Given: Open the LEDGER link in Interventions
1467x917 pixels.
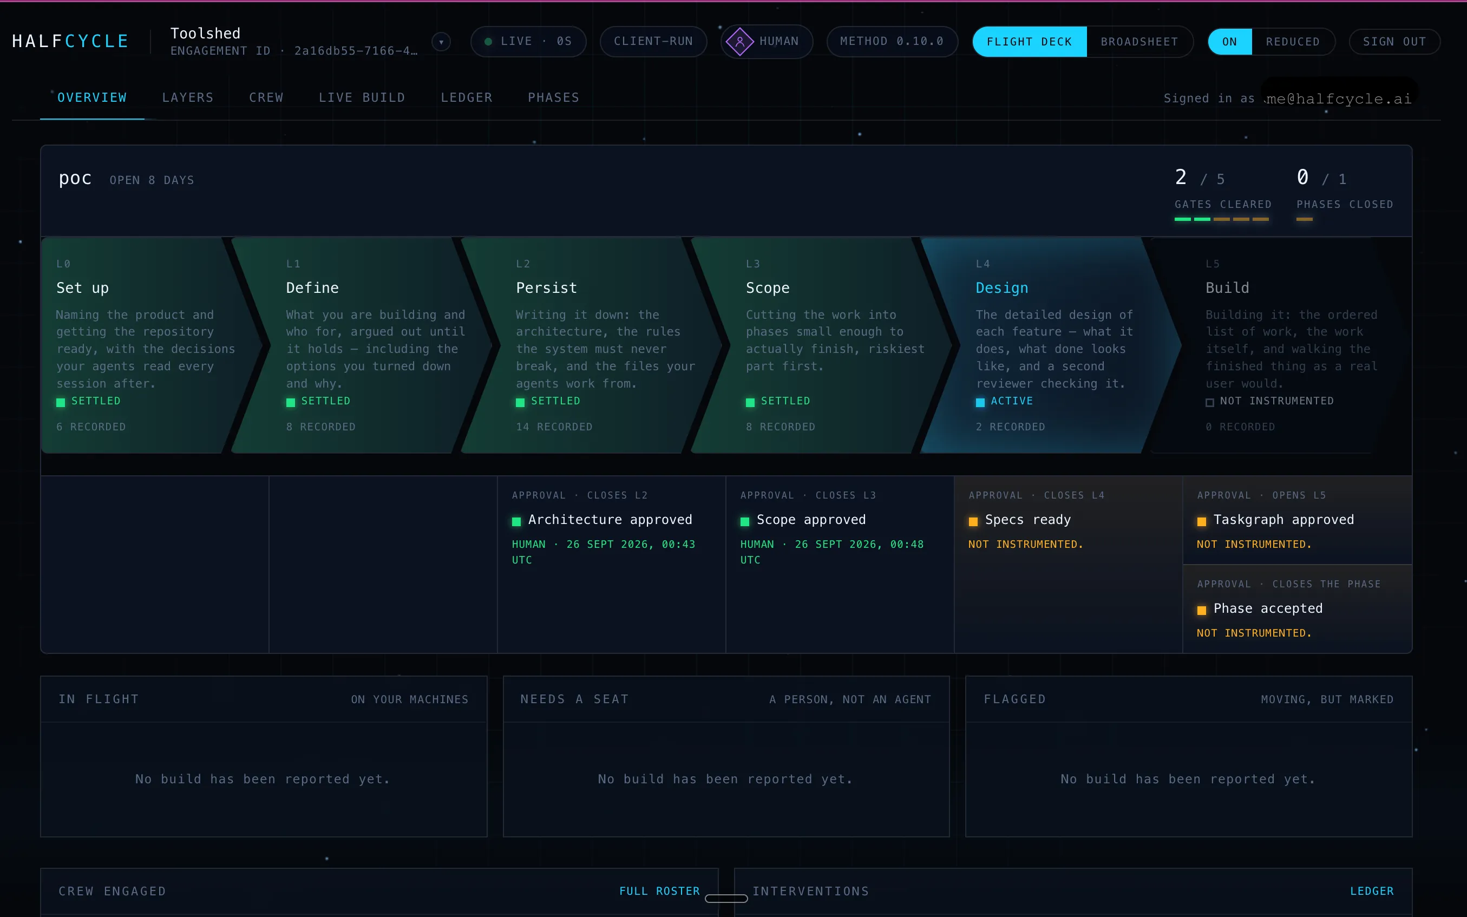Looking at the screenshot, I should [x=1372, y=891].
